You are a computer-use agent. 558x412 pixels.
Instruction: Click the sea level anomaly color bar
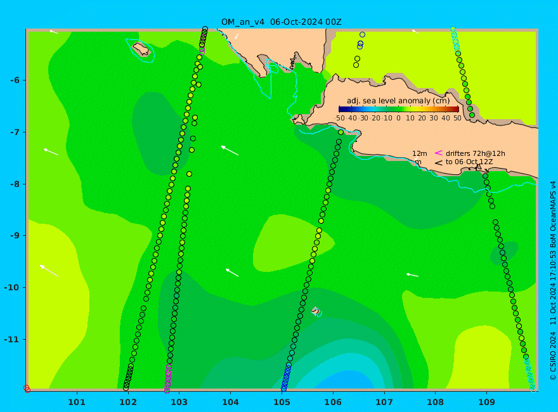click(399, 109)
